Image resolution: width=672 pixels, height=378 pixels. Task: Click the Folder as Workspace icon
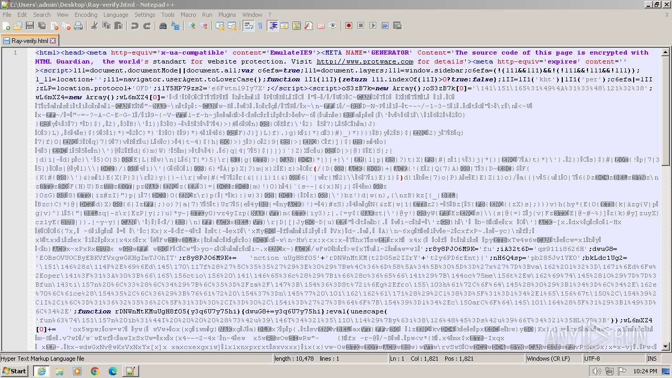[x=321, y=26]
